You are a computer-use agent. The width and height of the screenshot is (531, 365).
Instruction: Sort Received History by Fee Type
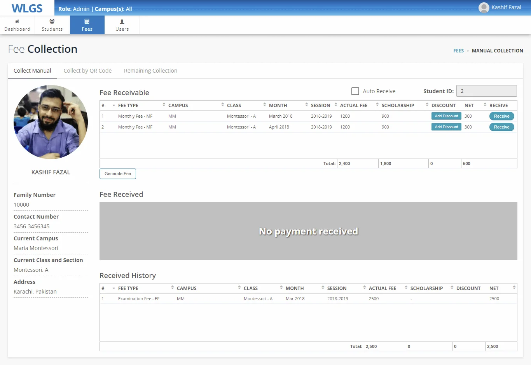click(x=128, y=289)
